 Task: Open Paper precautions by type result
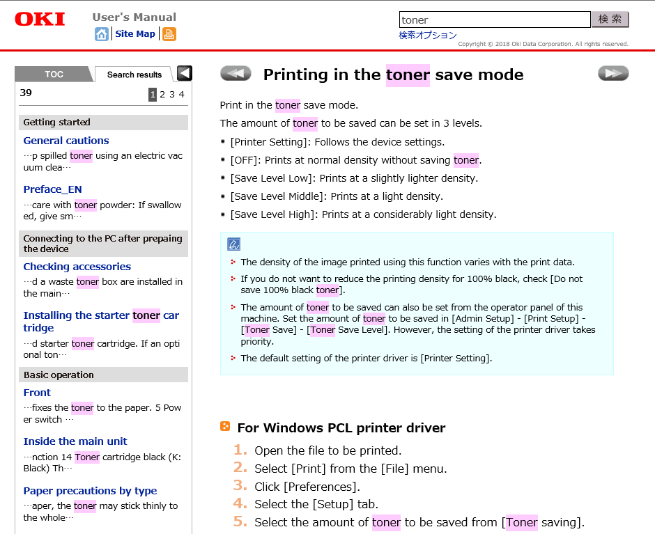pyautogui.click(x=90, y=491)
